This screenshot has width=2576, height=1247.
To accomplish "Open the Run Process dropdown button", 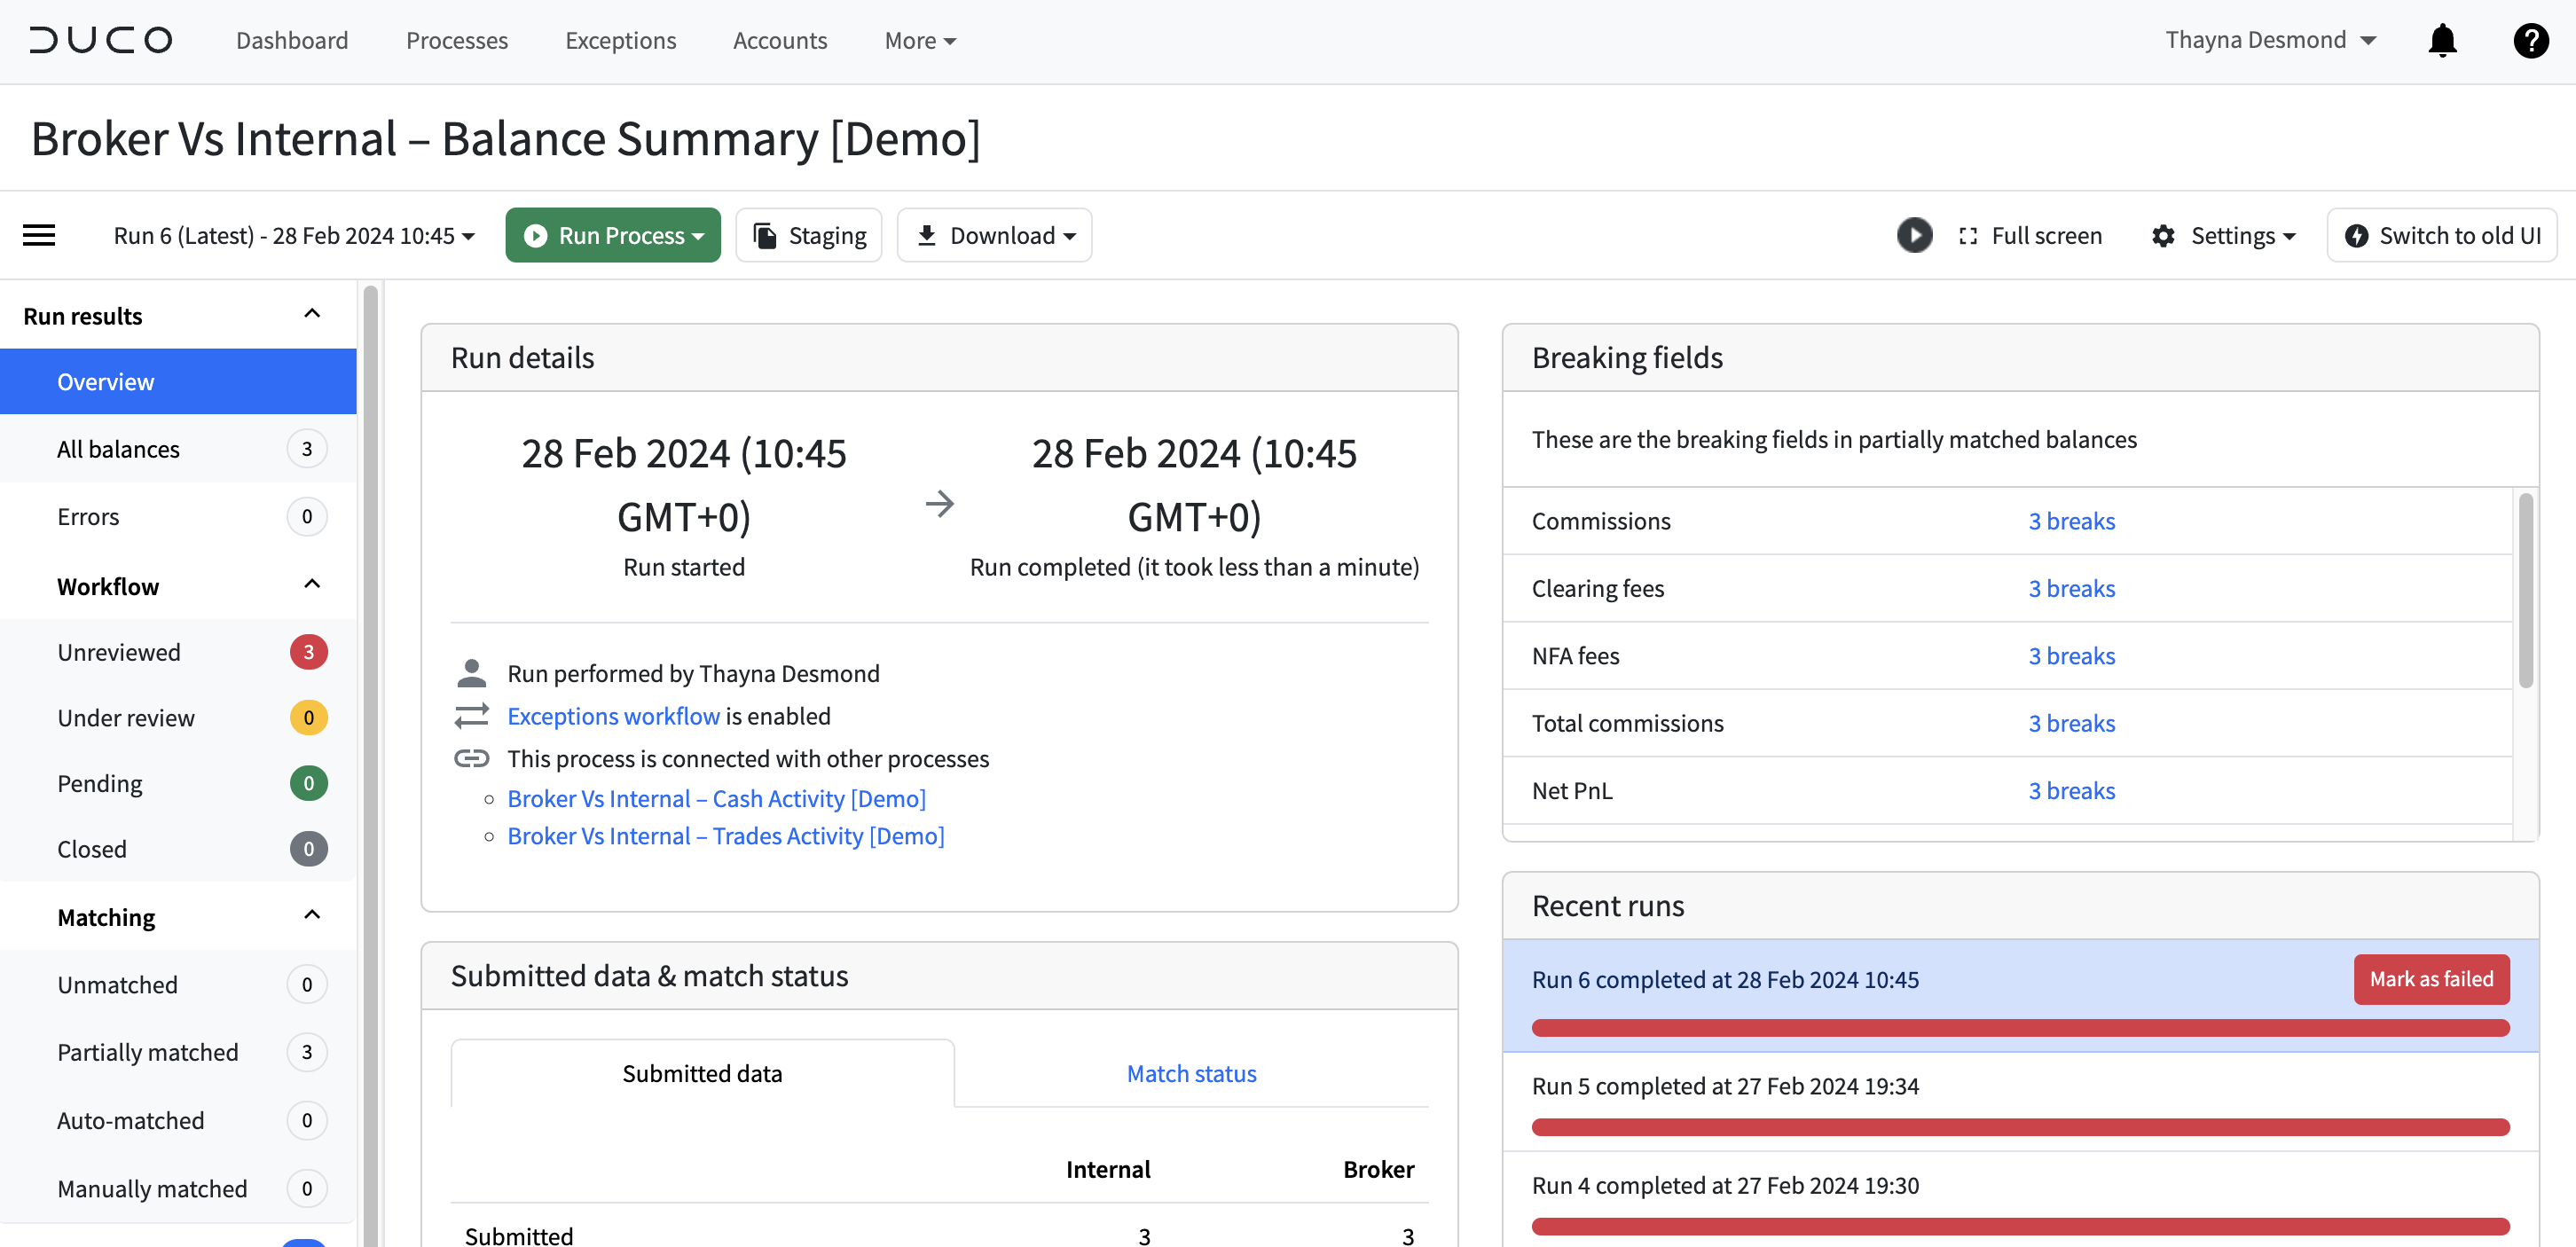I will (612, 235).
